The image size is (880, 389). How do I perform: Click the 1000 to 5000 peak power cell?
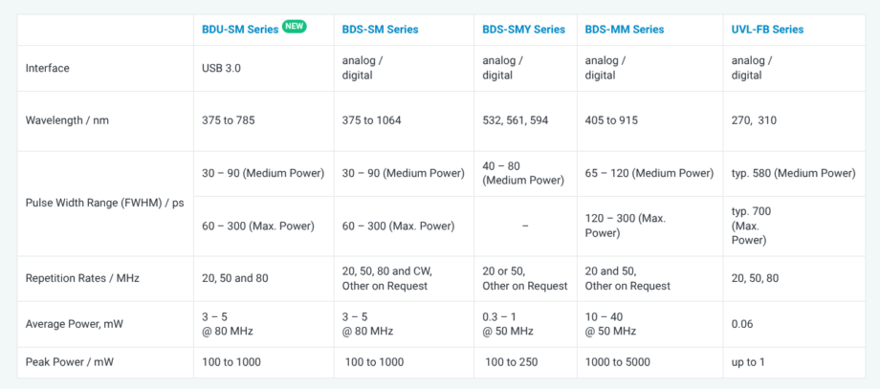(618, 362)
